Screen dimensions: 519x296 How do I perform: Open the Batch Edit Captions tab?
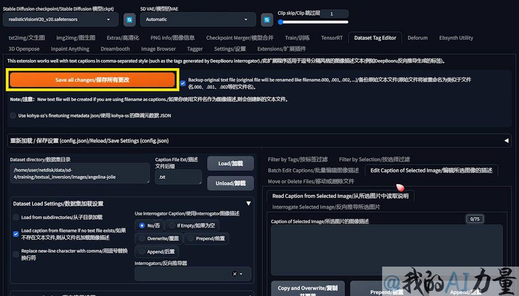[313, 171]
